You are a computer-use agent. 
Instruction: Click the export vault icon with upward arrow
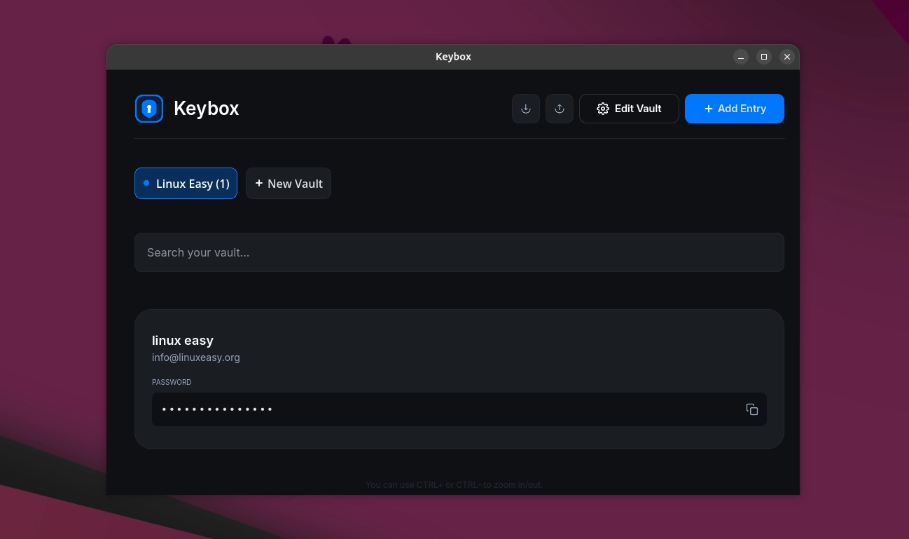tap(560, 109)
